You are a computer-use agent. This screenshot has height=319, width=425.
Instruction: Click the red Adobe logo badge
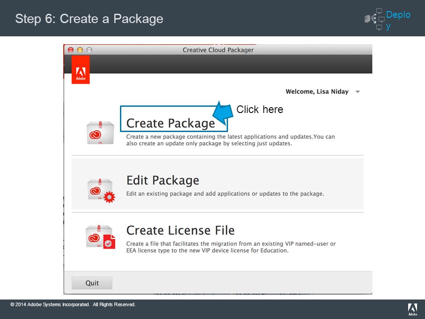(x=81, y=70)
